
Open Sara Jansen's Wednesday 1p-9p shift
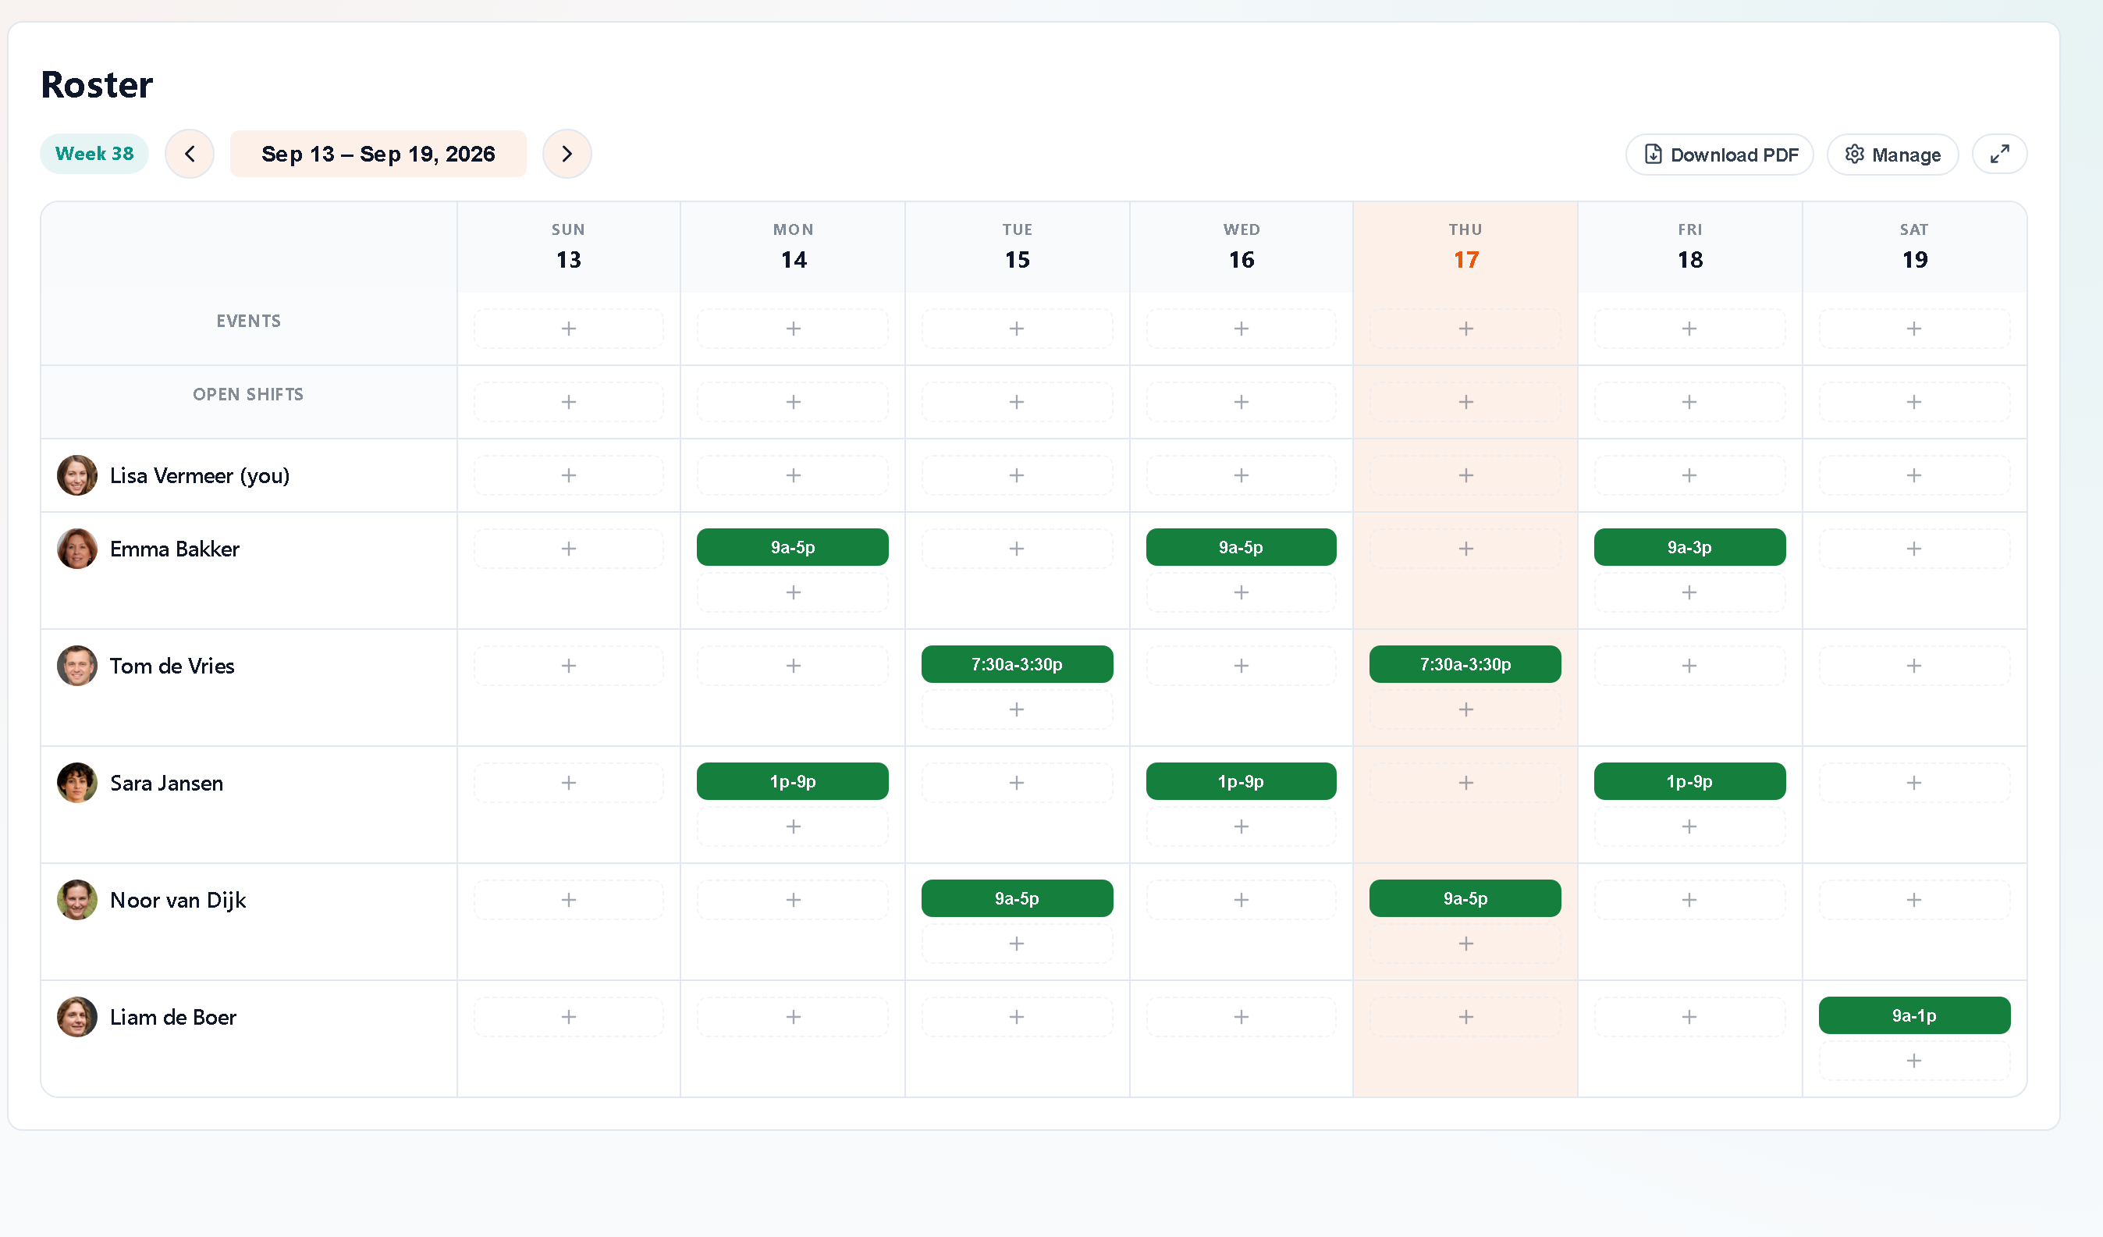coord(1241,780)
